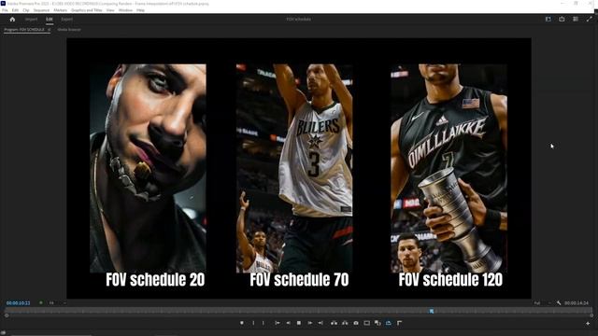598x336 pixels.
Task: Open the Graphics and Titles menu
Action: [x=87, y=10]
